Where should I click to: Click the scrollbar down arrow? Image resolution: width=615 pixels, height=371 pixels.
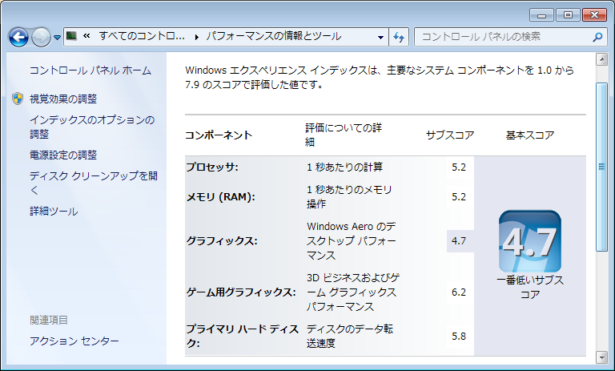[x=601, y=357]
